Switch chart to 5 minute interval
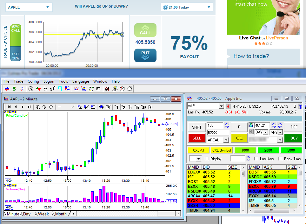This screenshot has height=224, width=306. [130, 107]
